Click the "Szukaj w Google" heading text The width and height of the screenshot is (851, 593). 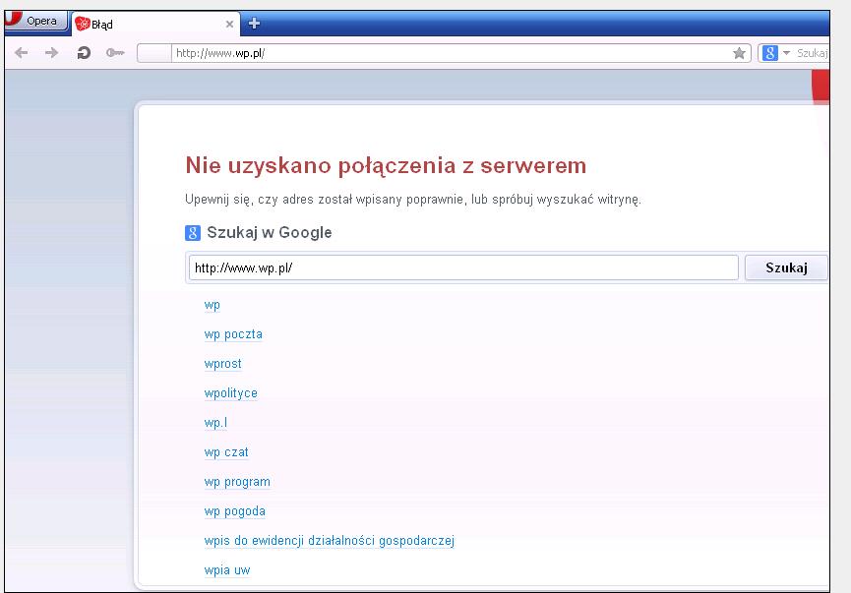270,233
